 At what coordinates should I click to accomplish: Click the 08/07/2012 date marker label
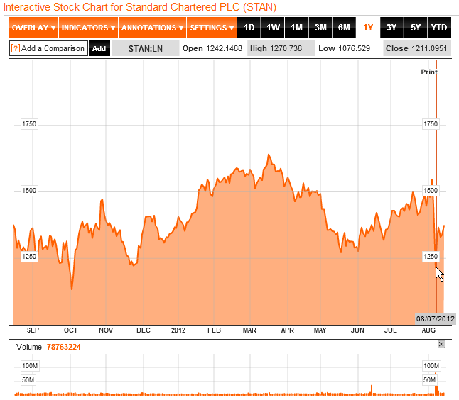[x=436, y=318]
